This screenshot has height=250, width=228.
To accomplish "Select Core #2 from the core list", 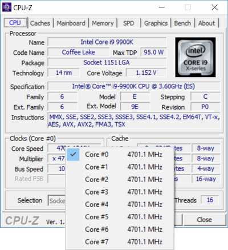I will pos(120,179).
